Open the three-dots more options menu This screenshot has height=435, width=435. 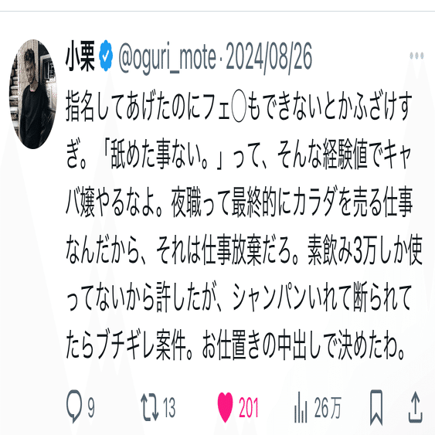pyautogui.click(x=416, y=56)
